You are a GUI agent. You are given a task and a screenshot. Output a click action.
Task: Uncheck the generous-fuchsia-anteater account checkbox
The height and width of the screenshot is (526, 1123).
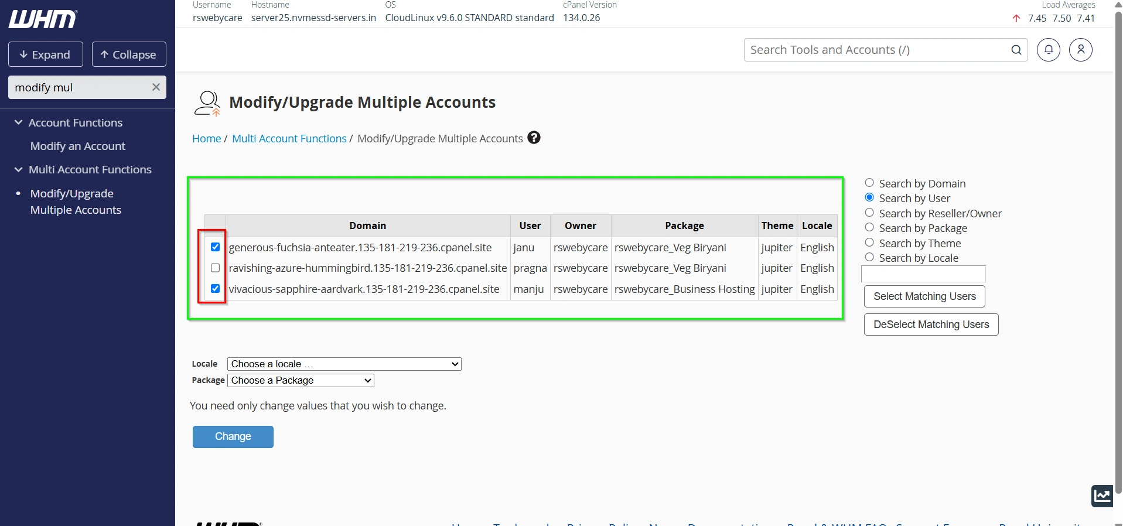click(x=215, y=247)
